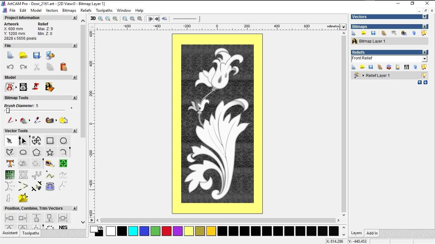Expand the Vectors panel
The image size is (435, 244).
pyautogui.click(x=424, y=17)
